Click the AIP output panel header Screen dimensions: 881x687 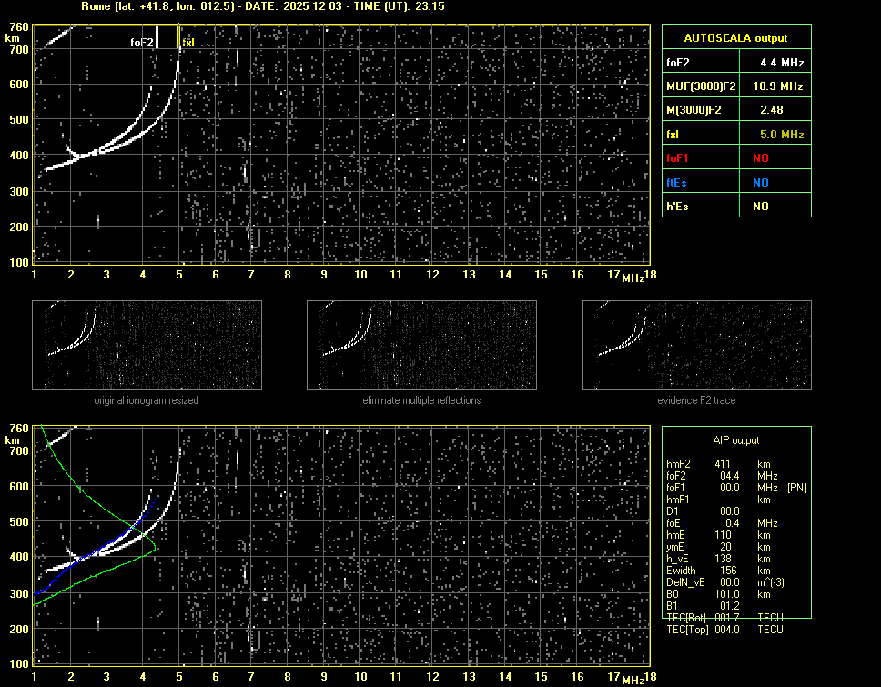[x=735, y=439]
